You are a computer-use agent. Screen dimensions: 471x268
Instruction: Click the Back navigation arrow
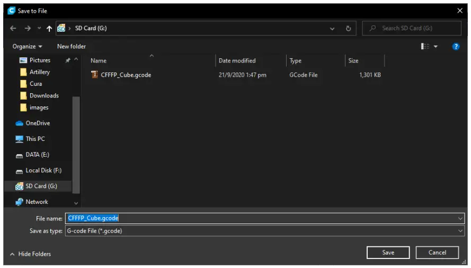pyautogui.click(x=13, y=29)
